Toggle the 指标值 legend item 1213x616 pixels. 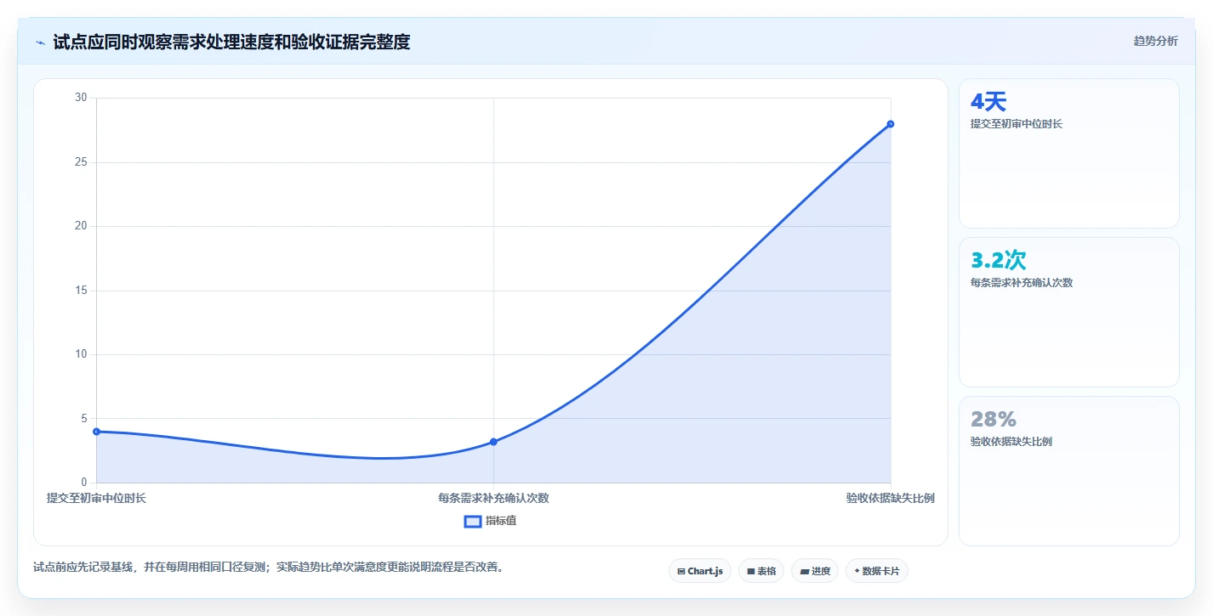click(490, 521)
